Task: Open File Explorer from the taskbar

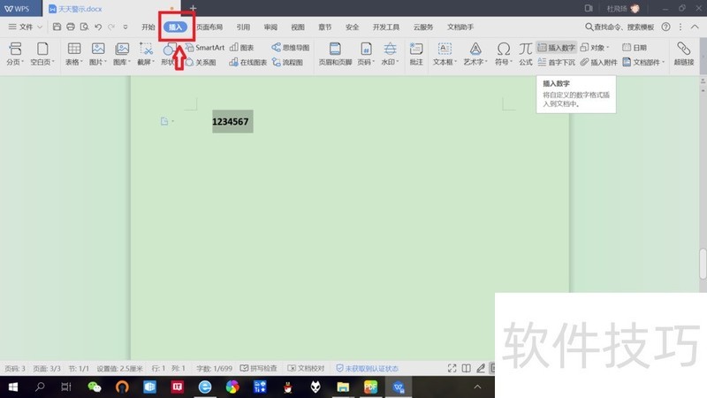Action: [343, 387]
